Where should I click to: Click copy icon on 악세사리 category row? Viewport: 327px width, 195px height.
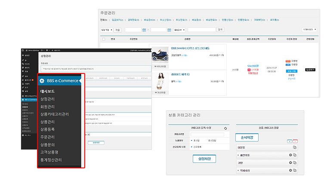[x=295, y=171]
